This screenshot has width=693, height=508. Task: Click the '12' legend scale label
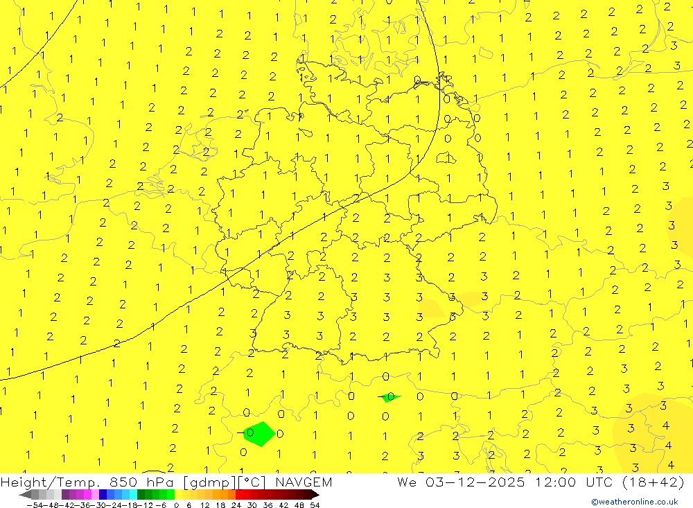tap(204, 505)
